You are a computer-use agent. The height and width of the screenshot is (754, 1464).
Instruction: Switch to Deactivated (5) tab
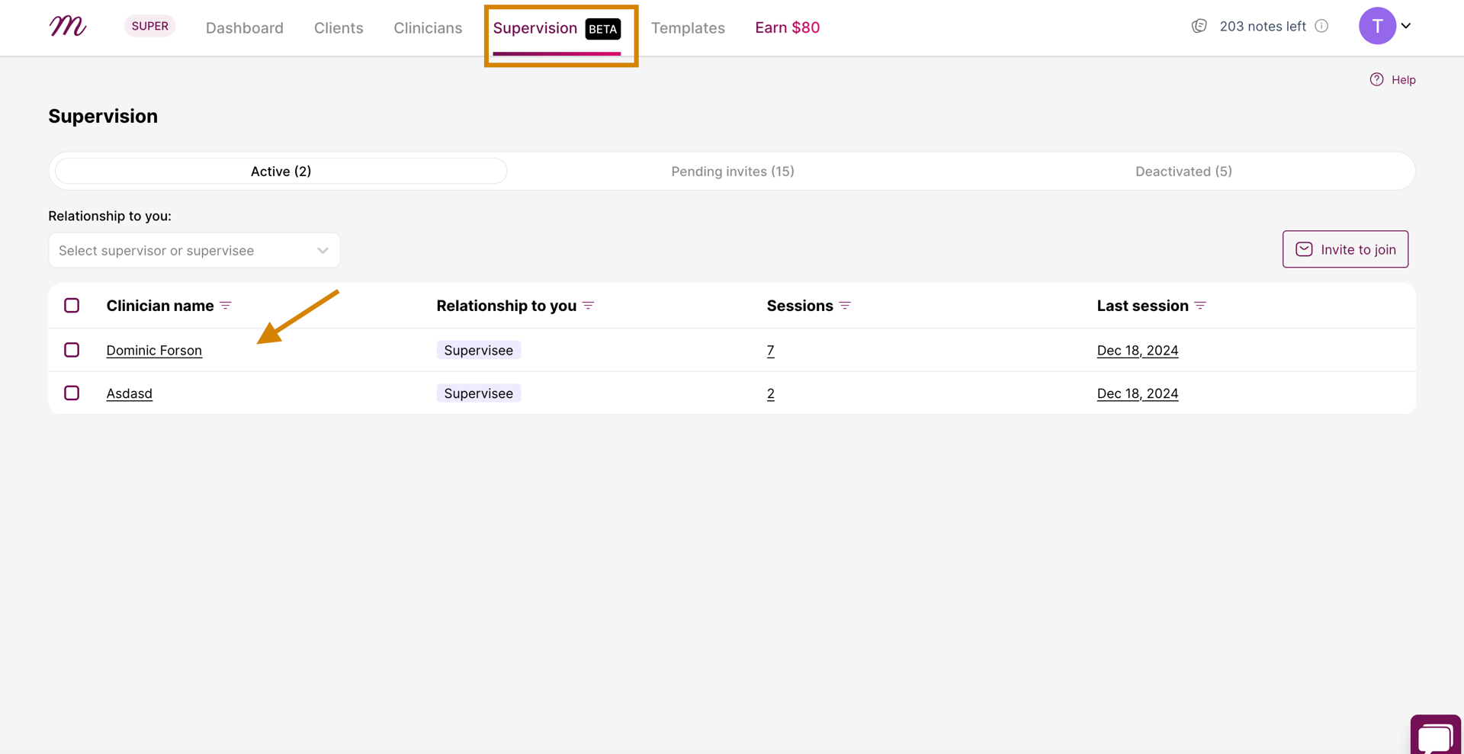click(x=1183, y=172)
